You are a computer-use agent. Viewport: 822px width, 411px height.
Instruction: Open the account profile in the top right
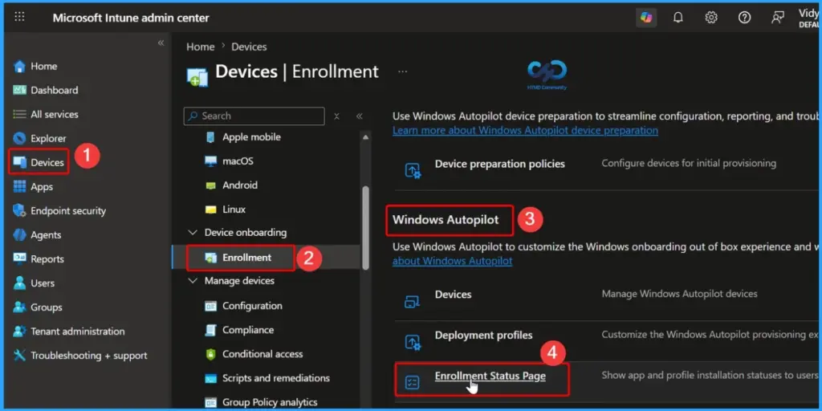point(809,18)
